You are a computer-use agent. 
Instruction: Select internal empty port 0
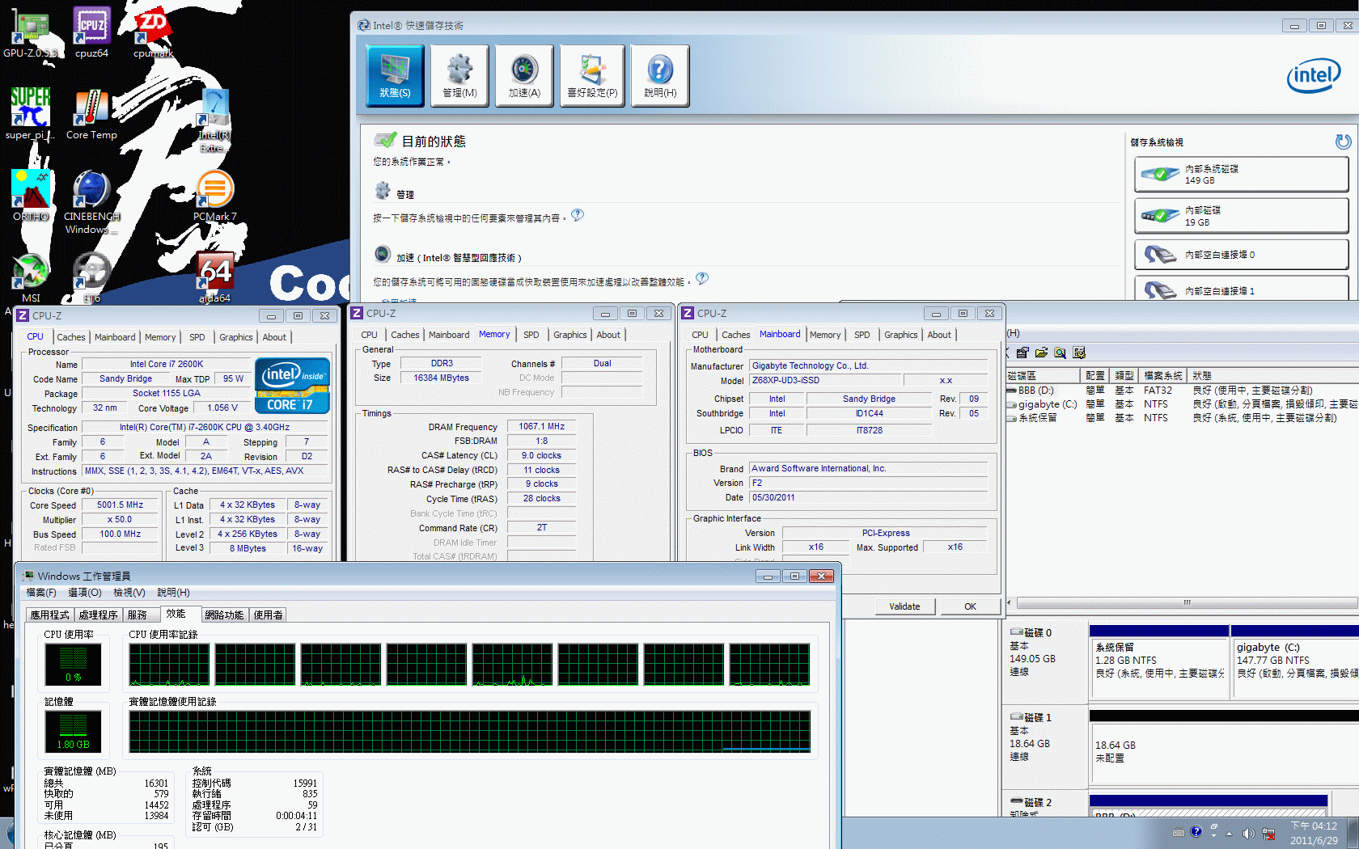[1242, 255]
